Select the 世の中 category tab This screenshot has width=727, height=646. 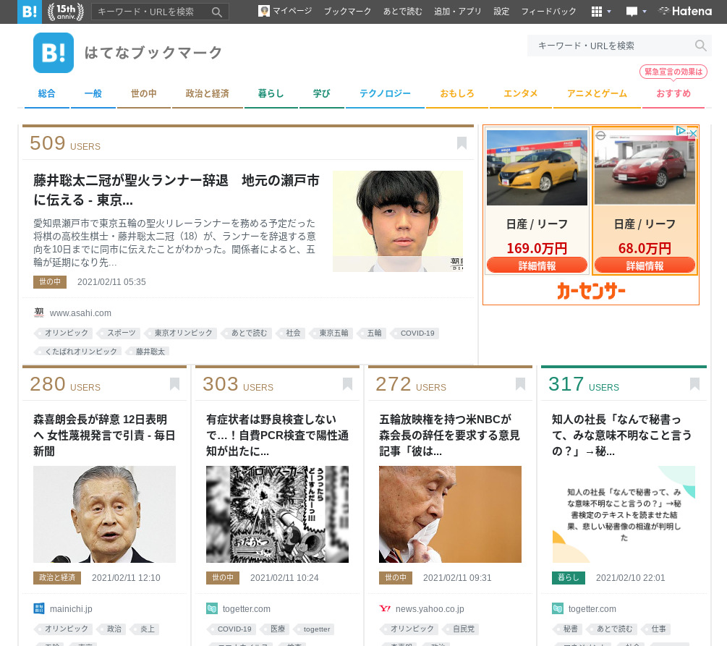pyautogui.click(x=144, y=93)
